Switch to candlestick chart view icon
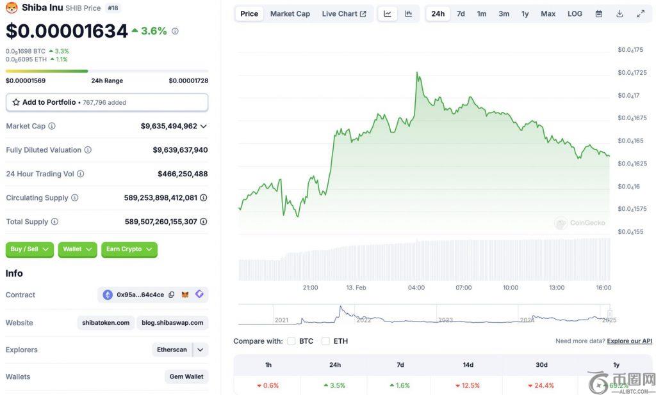The width and height of the screenshot is (656, 395). (408, 13)
